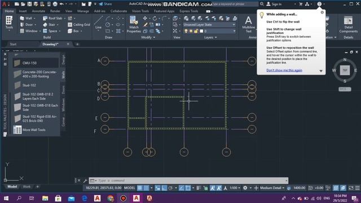Toggle snap mode in status bar
The width and height of the screenshot is (361, 203).
point(146,188)
